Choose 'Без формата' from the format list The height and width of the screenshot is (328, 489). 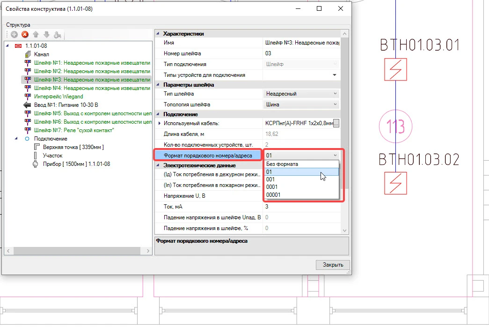pos(282,164)
